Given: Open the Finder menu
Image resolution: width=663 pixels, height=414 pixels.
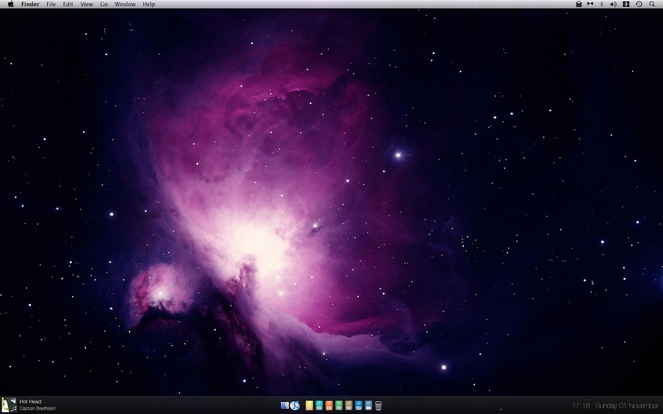Looking at the screenshot, I should pos(30,4).
